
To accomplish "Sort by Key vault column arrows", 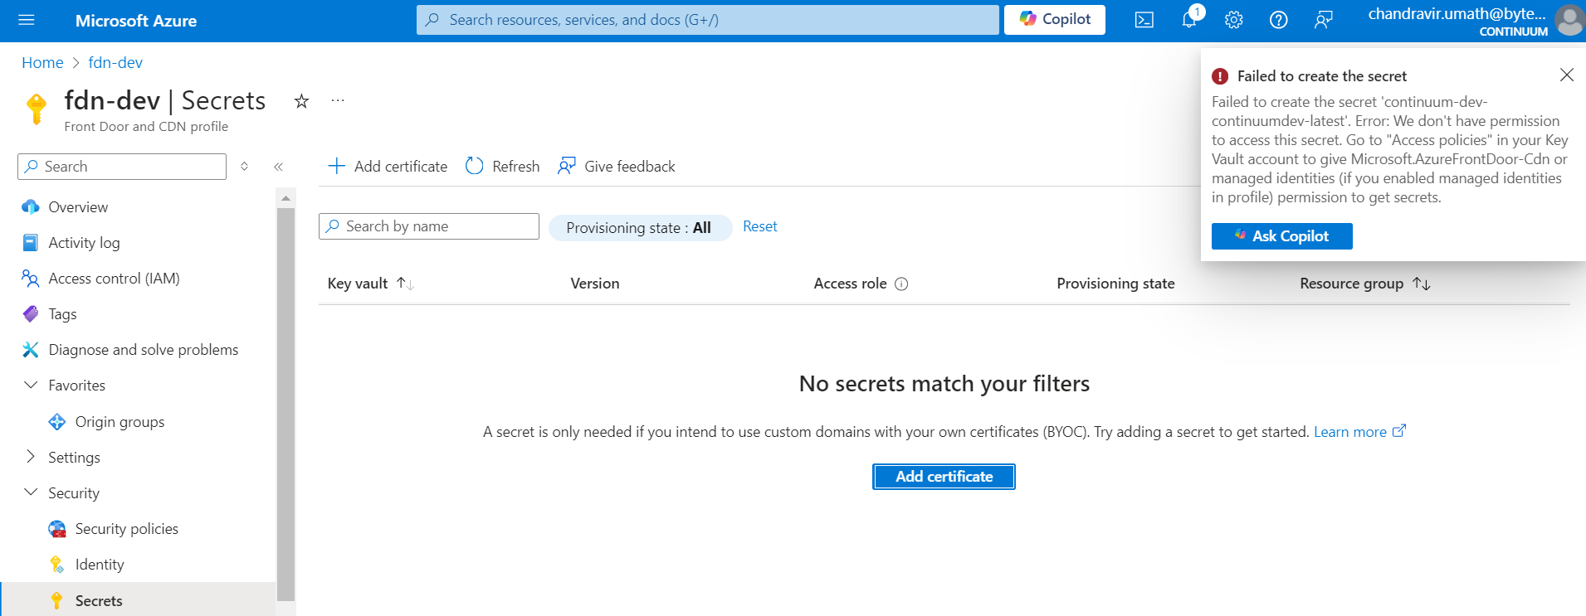I will point(405,284).
